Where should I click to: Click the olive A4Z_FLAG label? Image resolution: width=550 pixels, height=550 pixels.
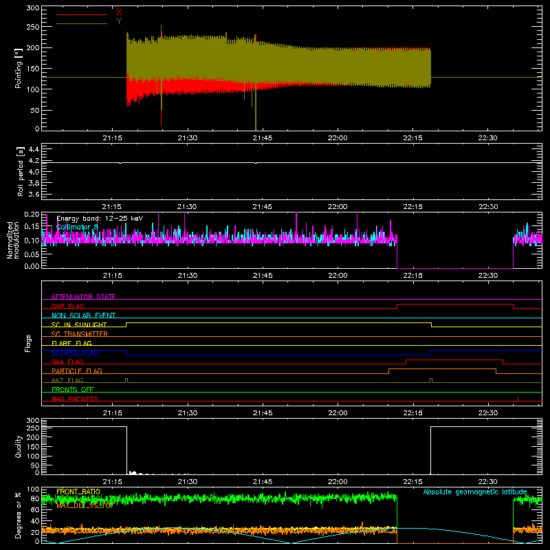click(x=67, y=380)
